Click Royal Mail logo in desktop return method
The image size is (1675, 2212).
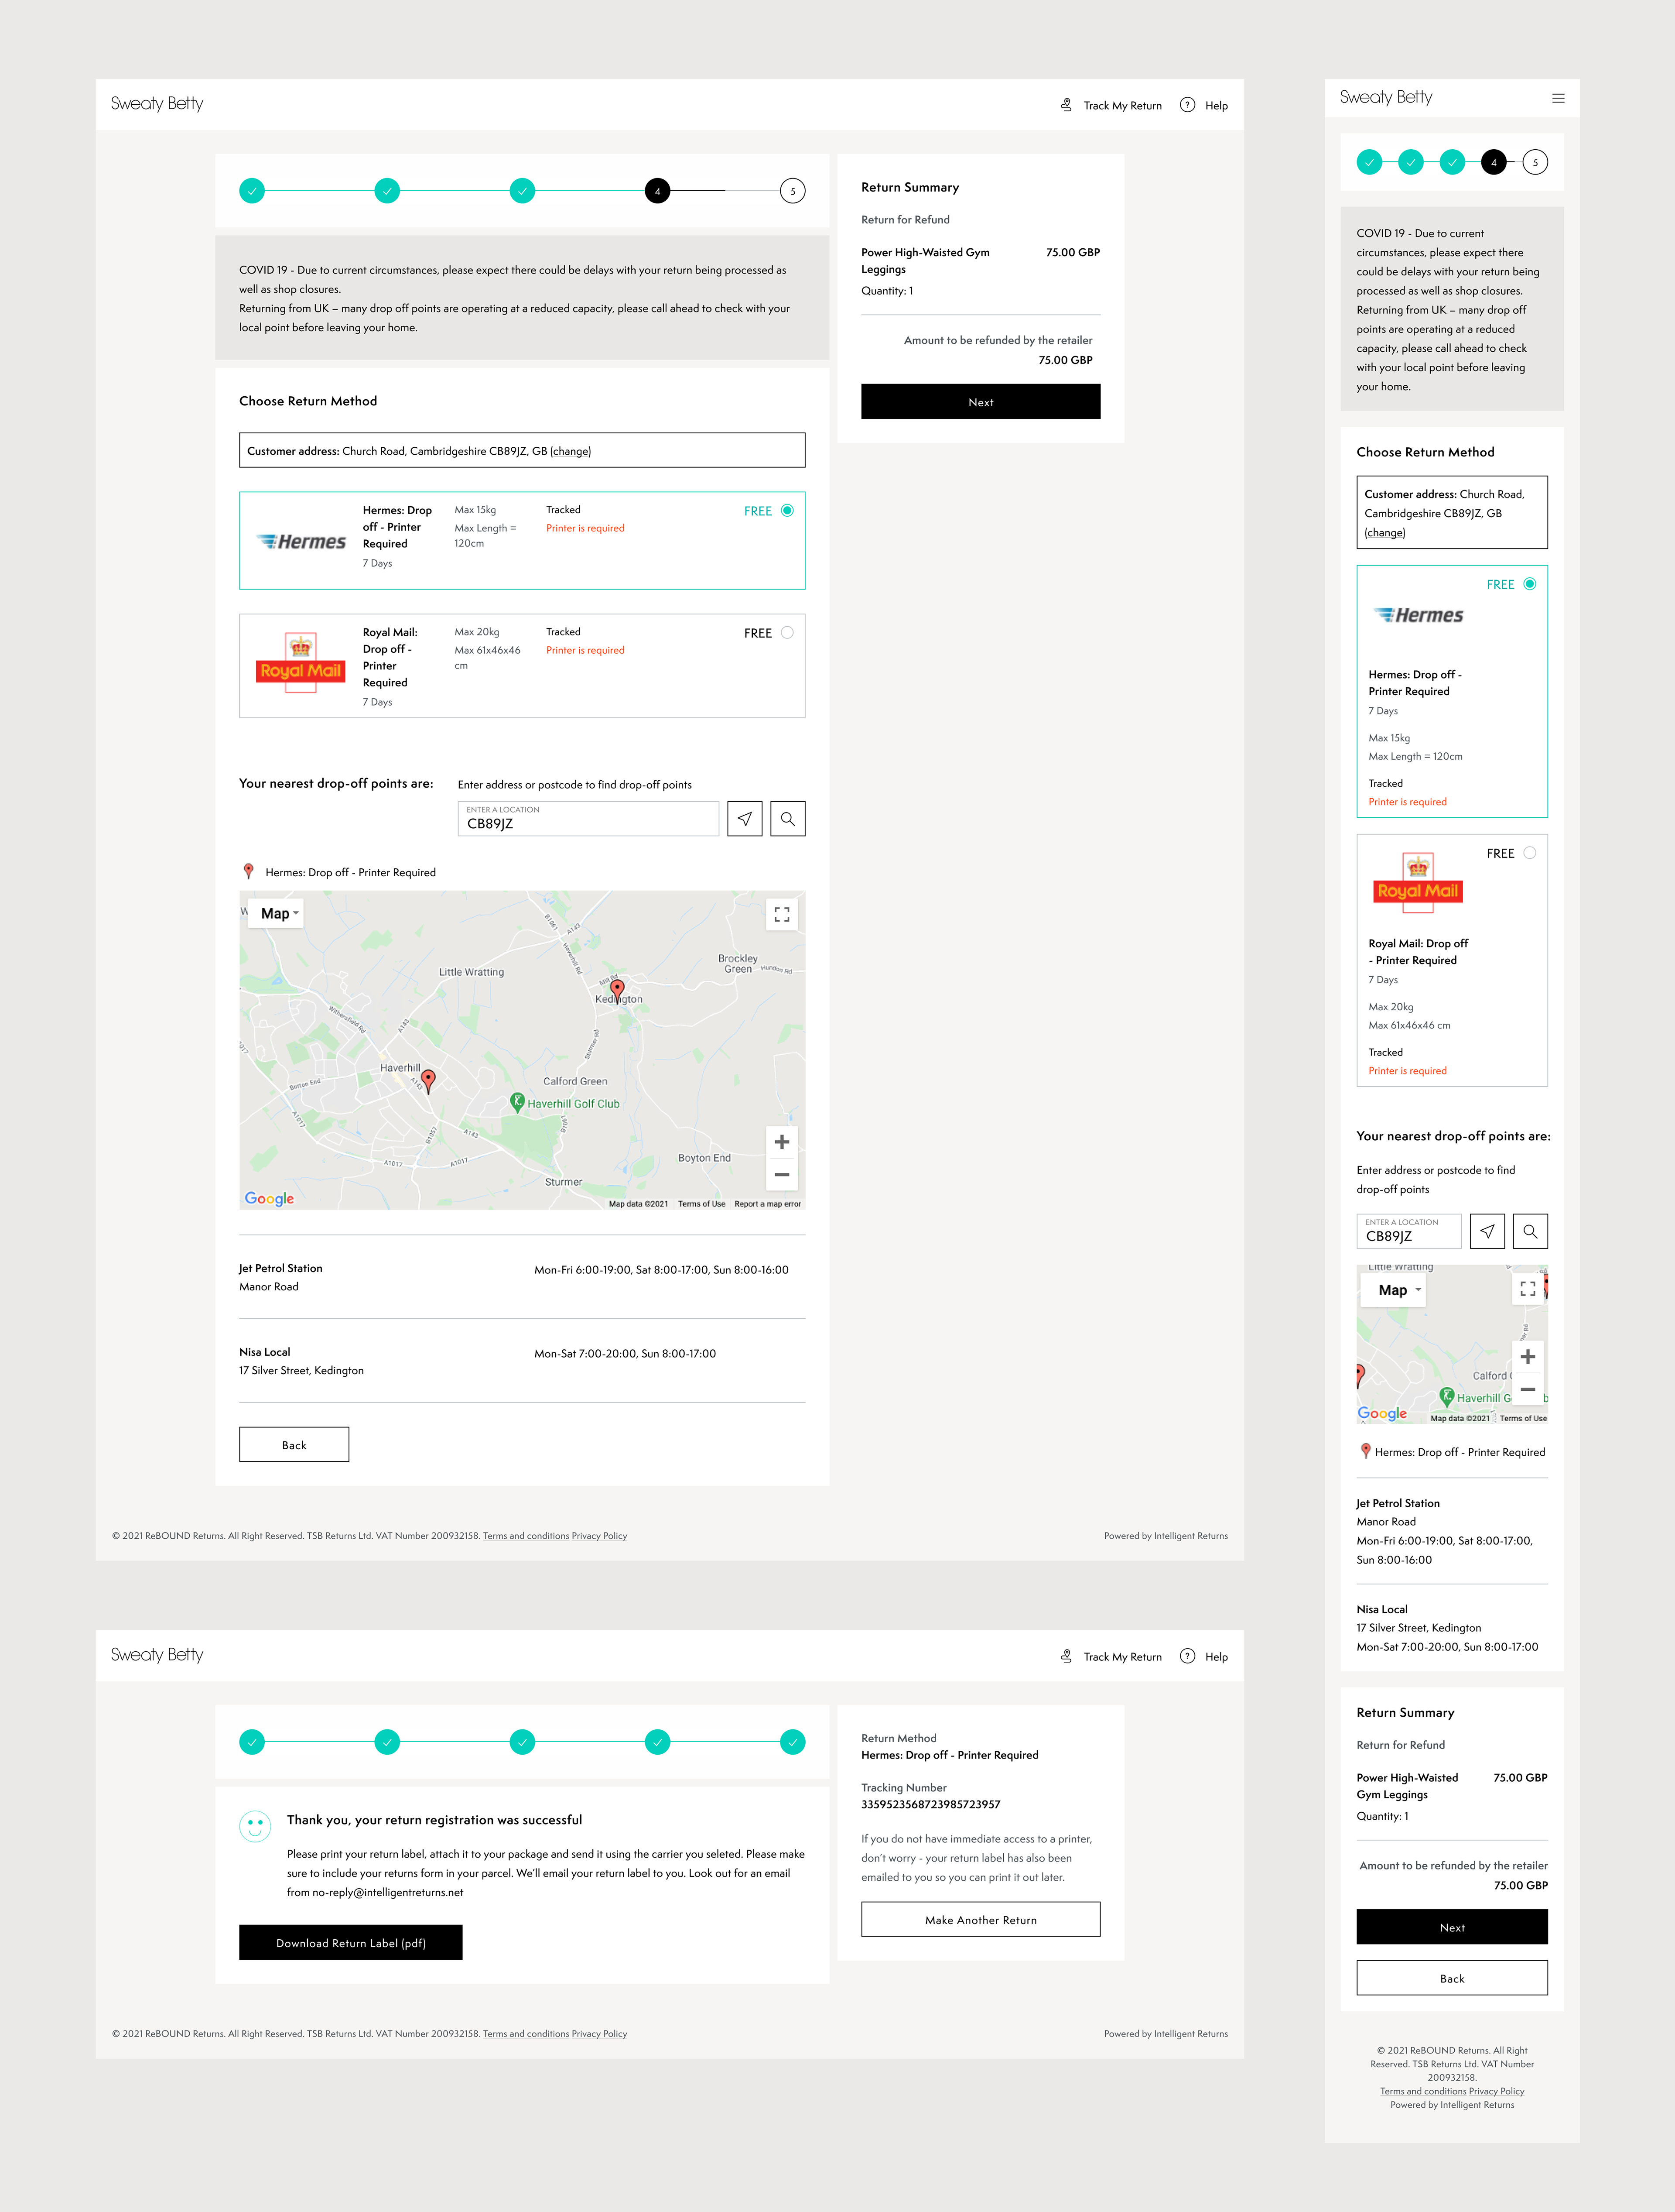tap(301, 663)
